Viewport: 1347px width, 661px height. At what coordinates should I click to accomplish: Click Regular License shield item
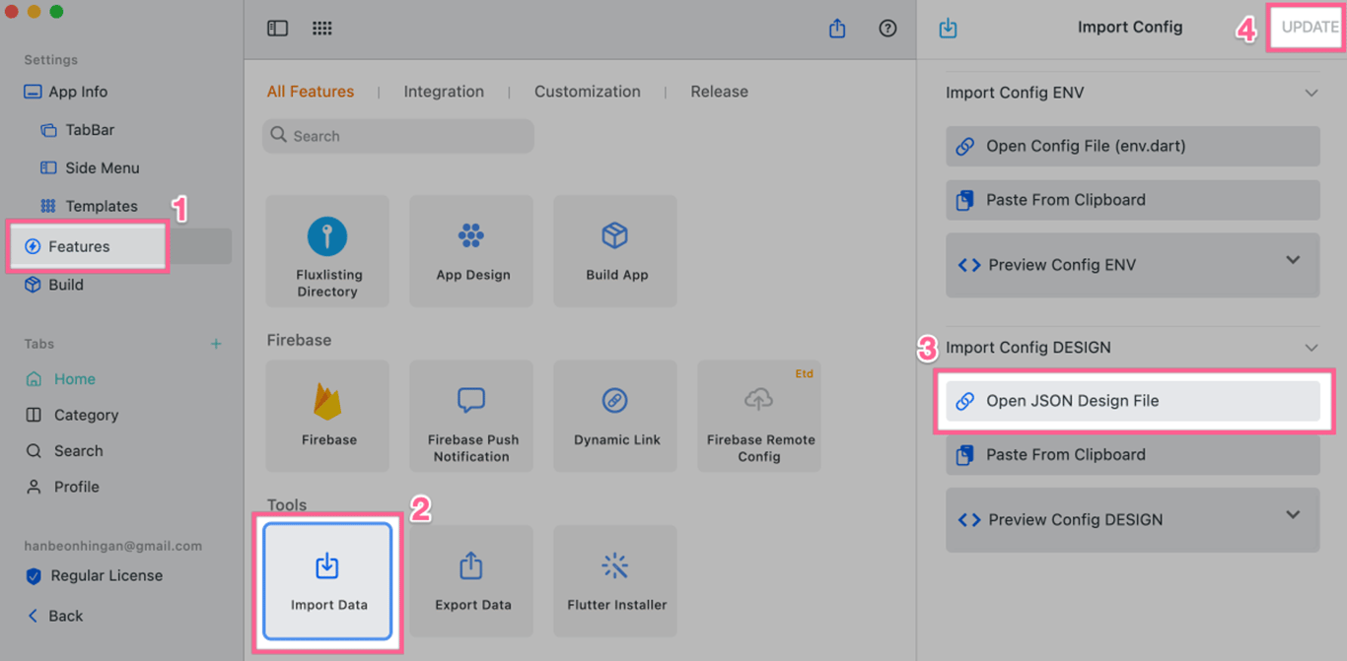tap(95, 575)
